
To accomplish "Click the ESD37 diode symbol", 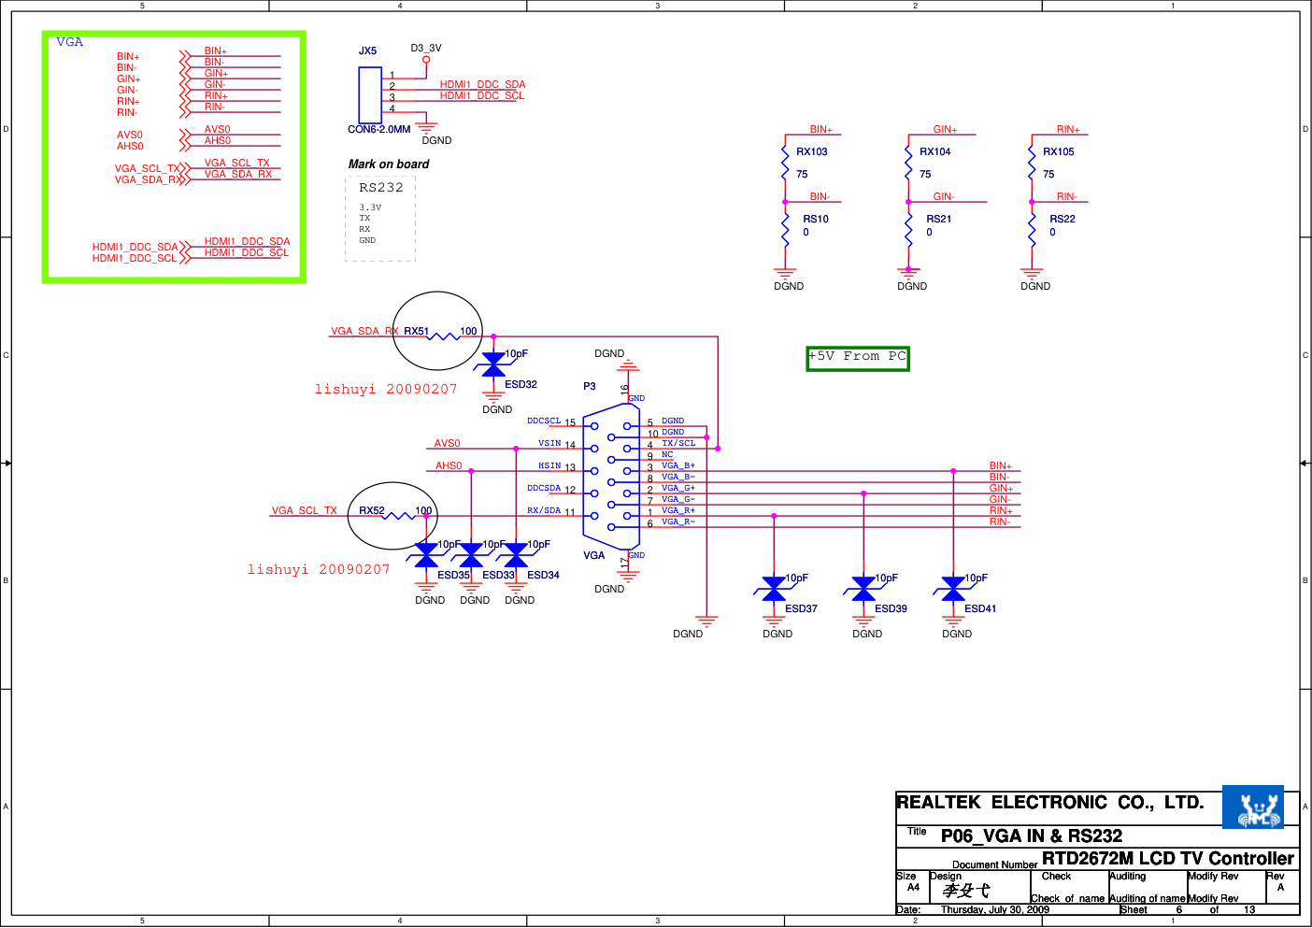I will [774, 589].
